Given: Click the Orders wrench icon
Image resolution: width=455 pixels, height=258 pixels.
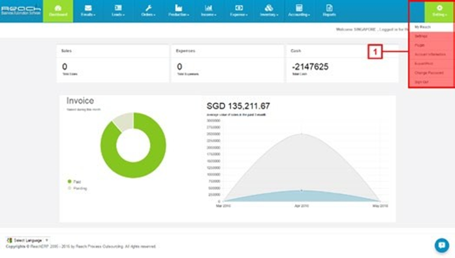Looking at the screenshot, I should tap(148, 8).
